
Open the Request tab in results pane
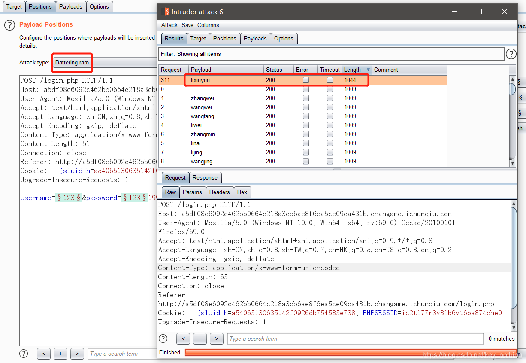click(175, 177)
